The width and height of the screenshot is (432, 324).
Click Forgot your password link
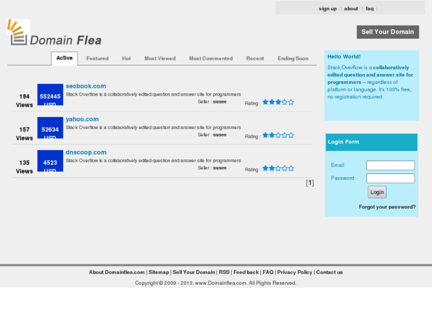387,207
